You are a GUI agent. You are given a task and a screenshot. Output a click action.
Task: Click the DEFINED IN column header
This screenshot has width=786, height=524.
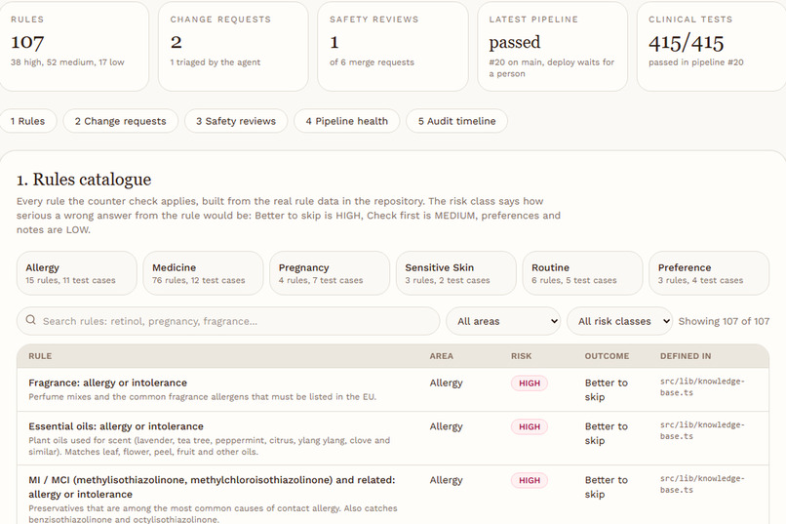click(x=686, y=356)
